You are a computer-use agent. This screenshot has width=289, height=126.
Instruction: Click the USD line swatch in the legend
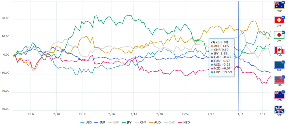coord(83,123)
